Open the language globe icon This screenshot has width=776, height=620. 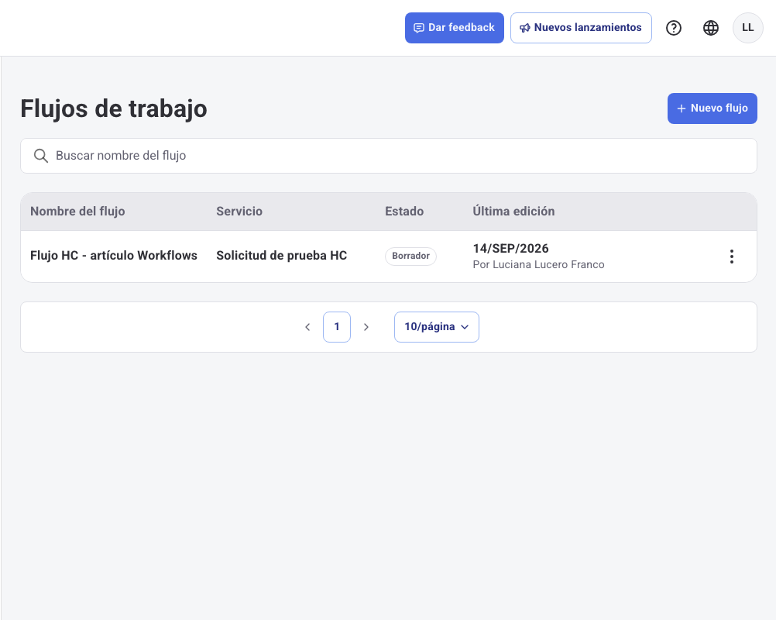[711, 28]
